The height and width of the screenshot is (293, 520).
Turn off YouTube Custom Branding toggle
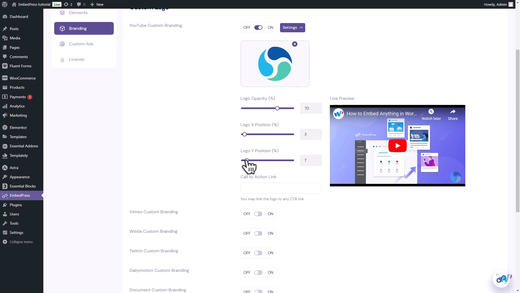[x=258, y=28]
